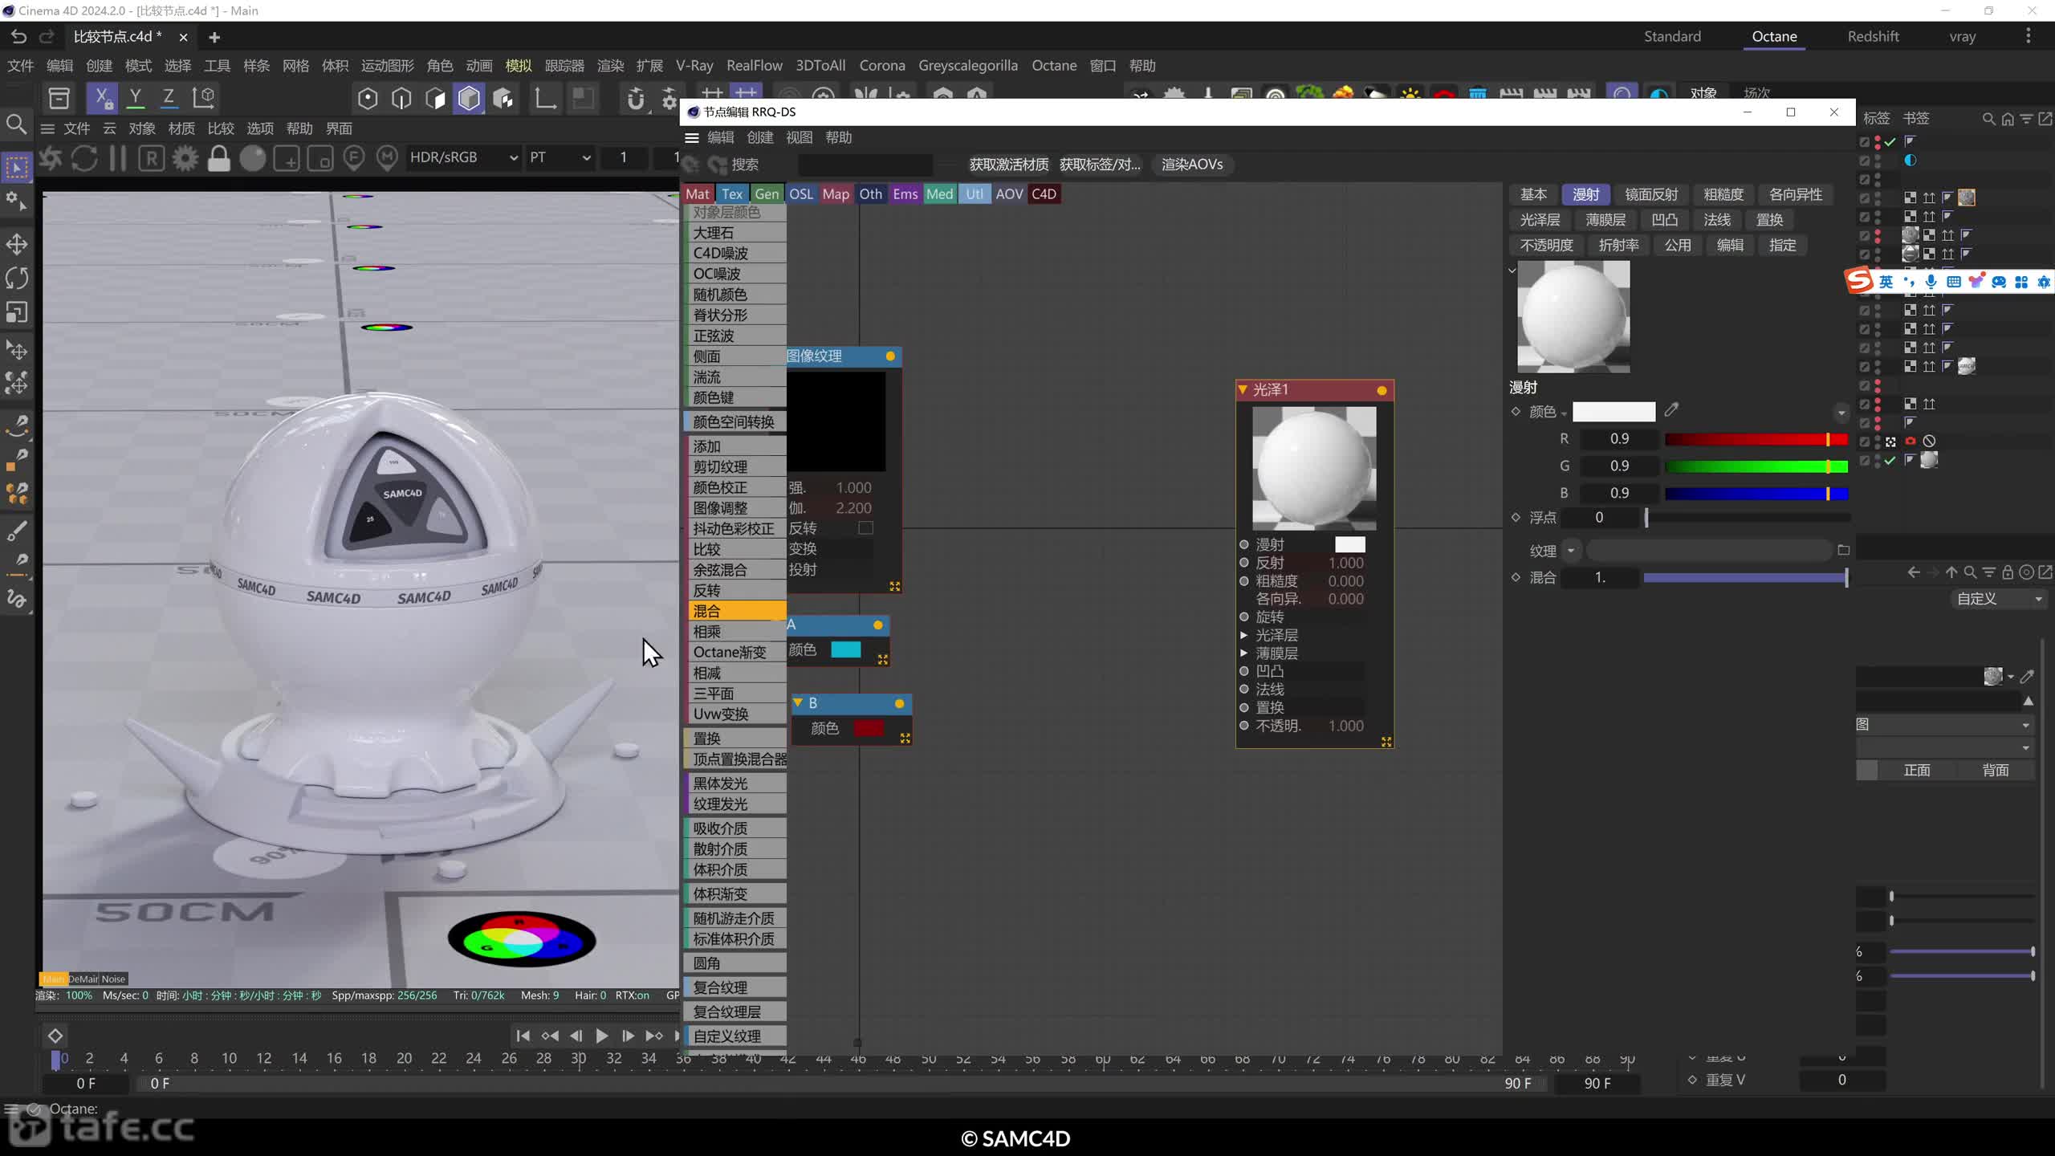Toggle the 浮点 keyframe diamond in attributes
2055x1156 pixels.
[1516, 517]
